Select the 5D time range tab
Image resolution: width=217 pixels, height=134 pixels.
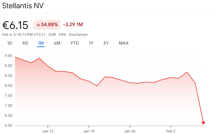tap(25, 43)
